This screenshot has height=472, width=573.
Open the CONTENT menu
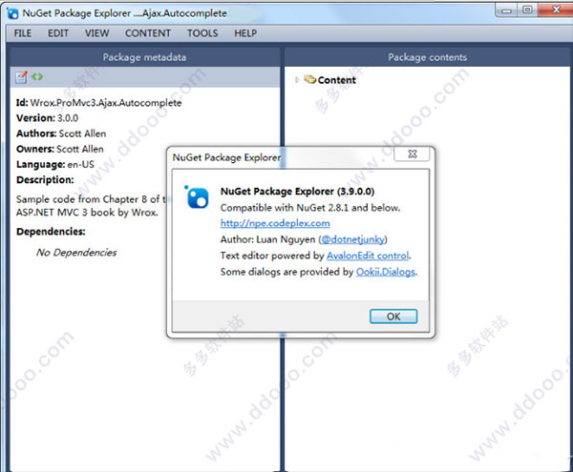(148, 33)
